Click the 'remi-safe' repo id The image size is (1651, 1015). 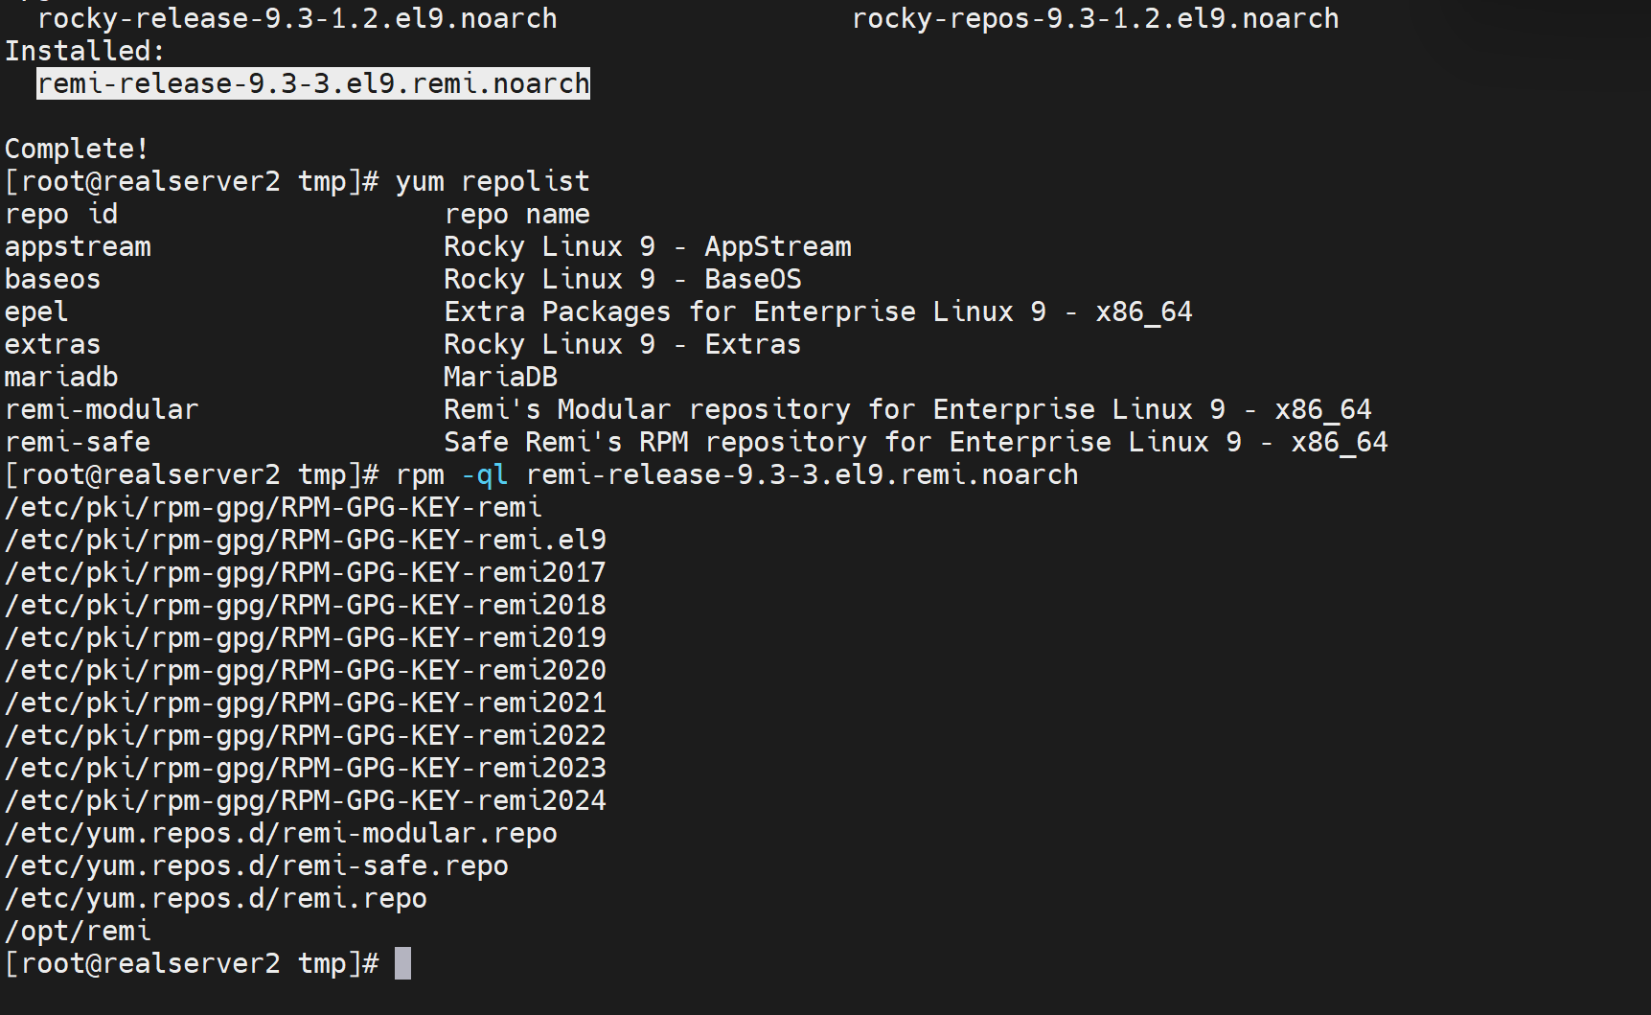coord(78,443)
